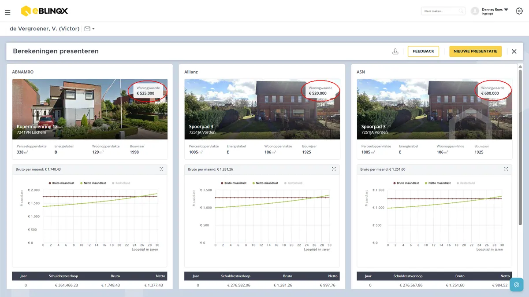
Task: Expand the mail options dropdown arrow
Action: pos(93,29)
